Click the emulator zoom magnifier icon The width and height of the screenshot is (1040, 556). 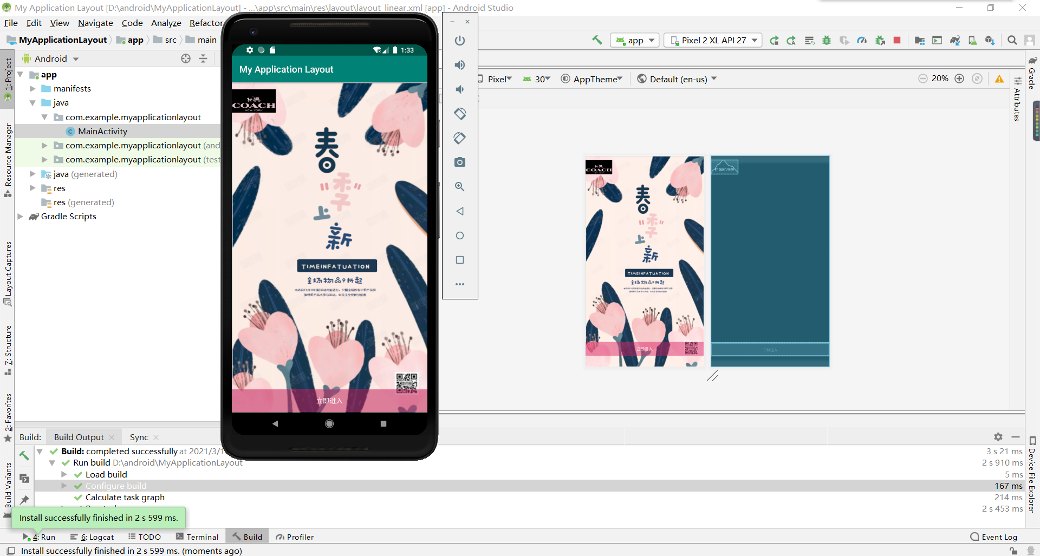460,187
